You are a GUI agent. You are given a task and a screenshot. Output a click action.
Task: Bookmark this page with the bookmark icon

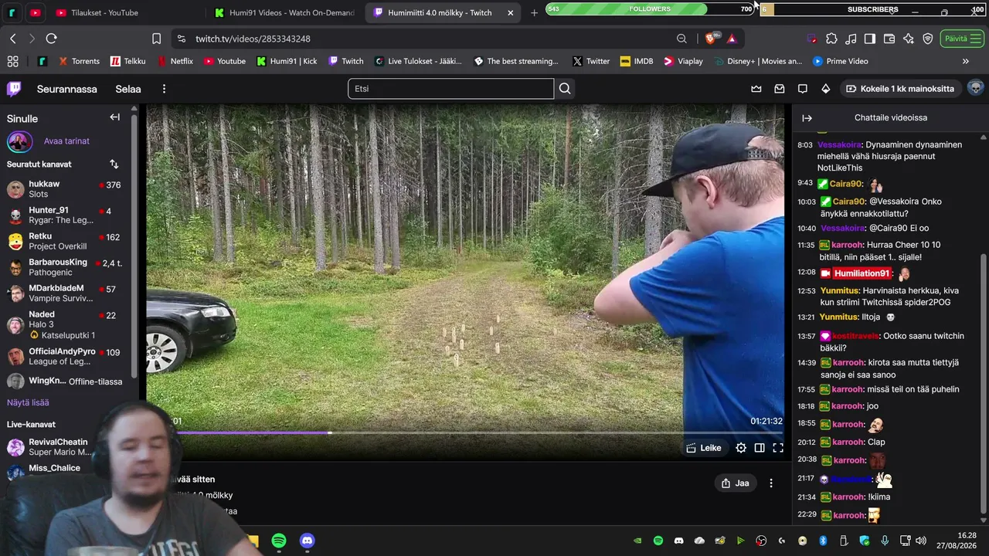157,39
